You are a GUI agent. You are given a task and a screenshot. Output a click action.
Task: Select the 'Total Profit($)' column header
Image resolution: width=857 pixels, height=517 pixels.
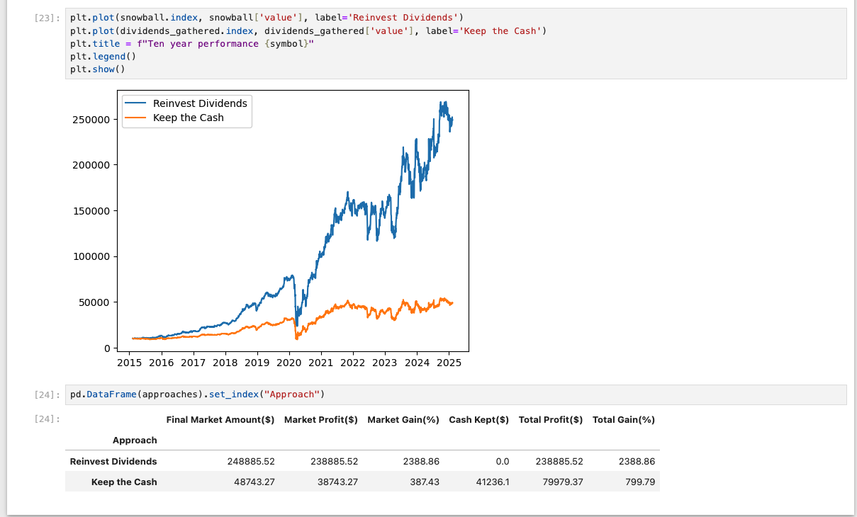[551, 420]
